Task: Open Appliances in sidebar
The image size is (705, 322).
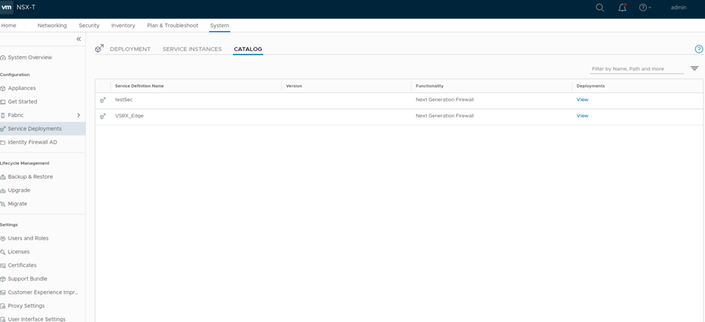Action: (x=22, y=88)
